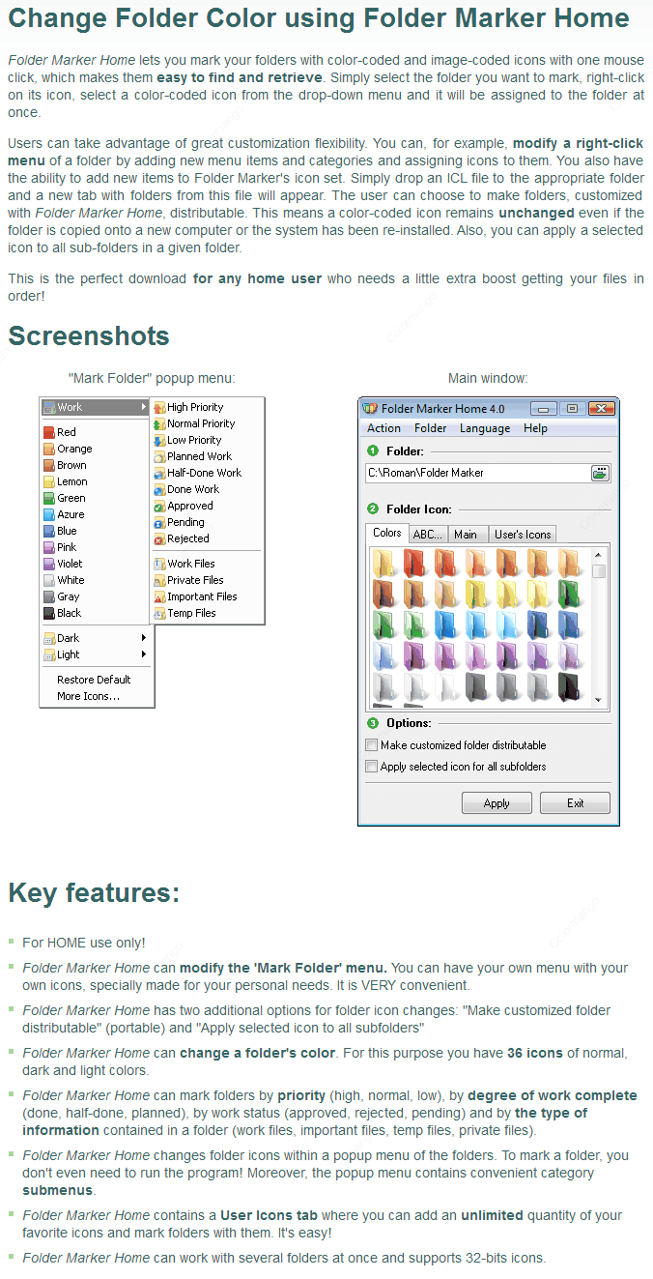Viewport: 653px width, 1279px height.
Task: Switch to the Colors tab
Action: coord(387,534)
